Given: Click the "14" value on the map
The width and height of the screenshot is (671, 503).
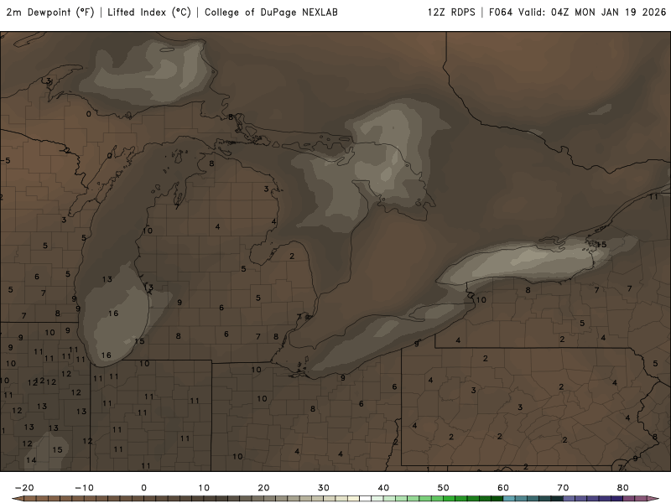Looking at the screenshot, I should click(31, 460).
